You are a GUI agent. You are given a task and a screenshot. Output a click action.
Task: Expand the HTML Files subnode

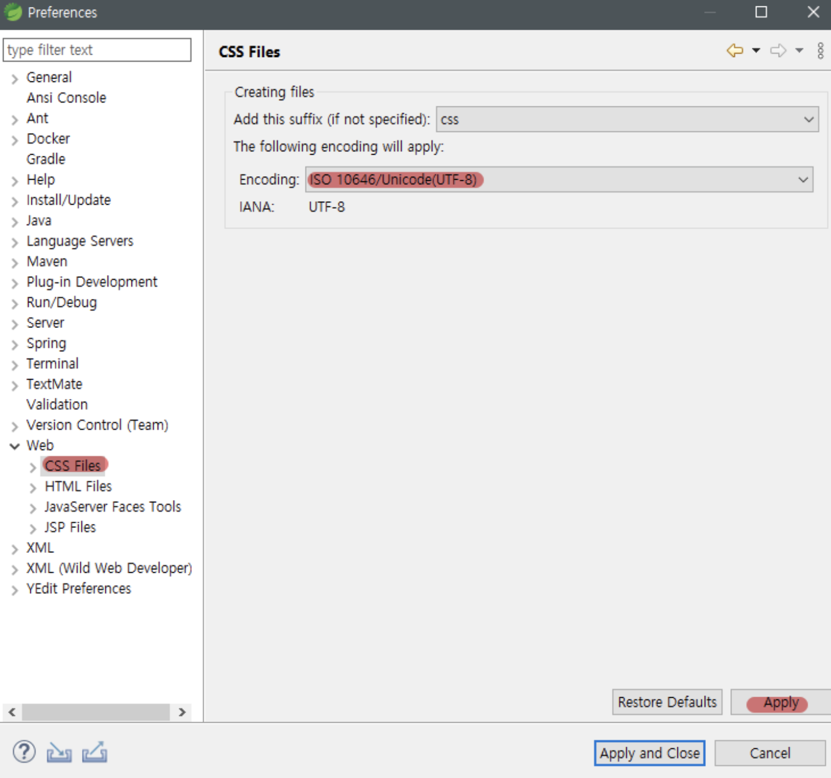click(33, 488)
